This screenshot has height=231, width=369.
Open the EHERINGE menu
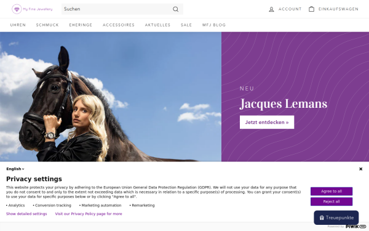tap(81, 25)
